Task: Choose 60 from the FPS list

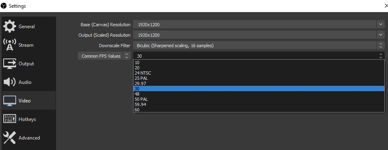Action: click(x=259, y=109)
